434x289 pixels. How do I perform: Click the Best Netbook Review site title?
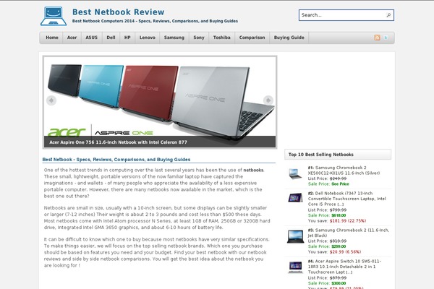pos(118,12)
